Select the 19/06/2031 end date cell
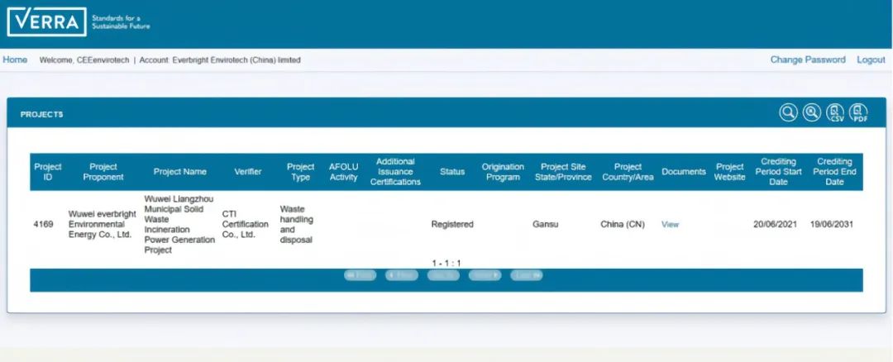The height and width of the screenshot is (362, 893). [832, 224]
